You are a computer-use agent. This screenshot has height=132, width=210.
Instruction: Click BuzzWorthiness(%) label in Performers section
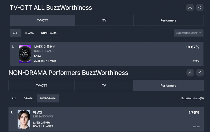pos(192,98)
